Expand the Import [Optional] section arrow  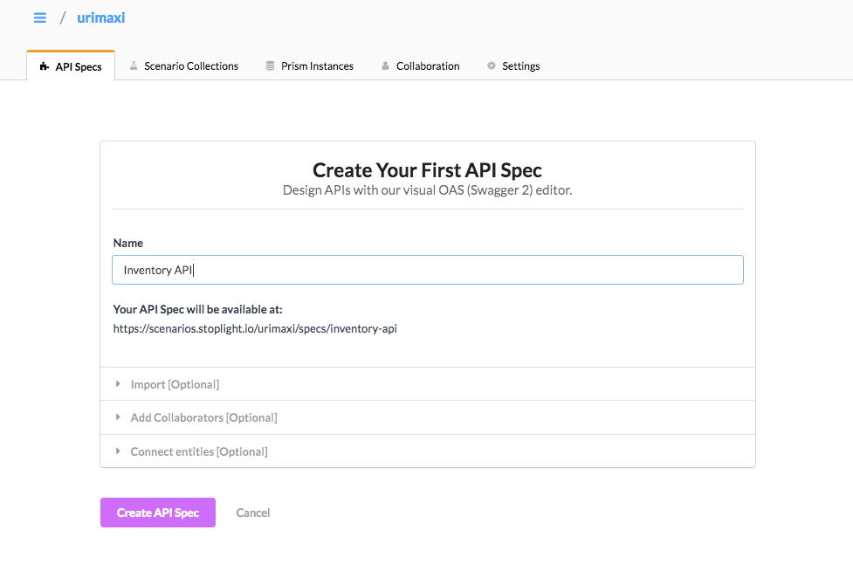pos(118,384)
